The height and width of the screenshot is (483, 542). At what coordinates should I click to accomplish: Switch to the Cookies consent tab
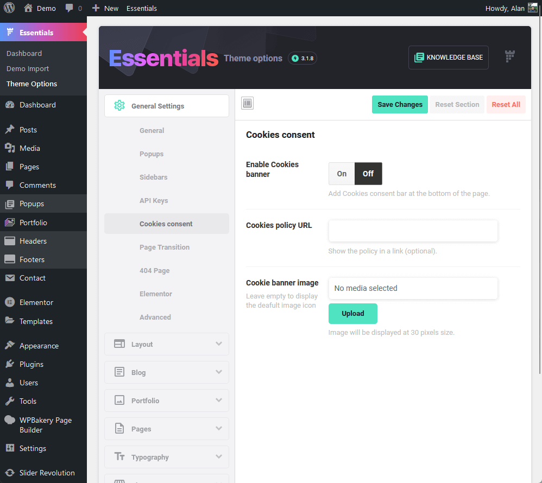[166, 224]
